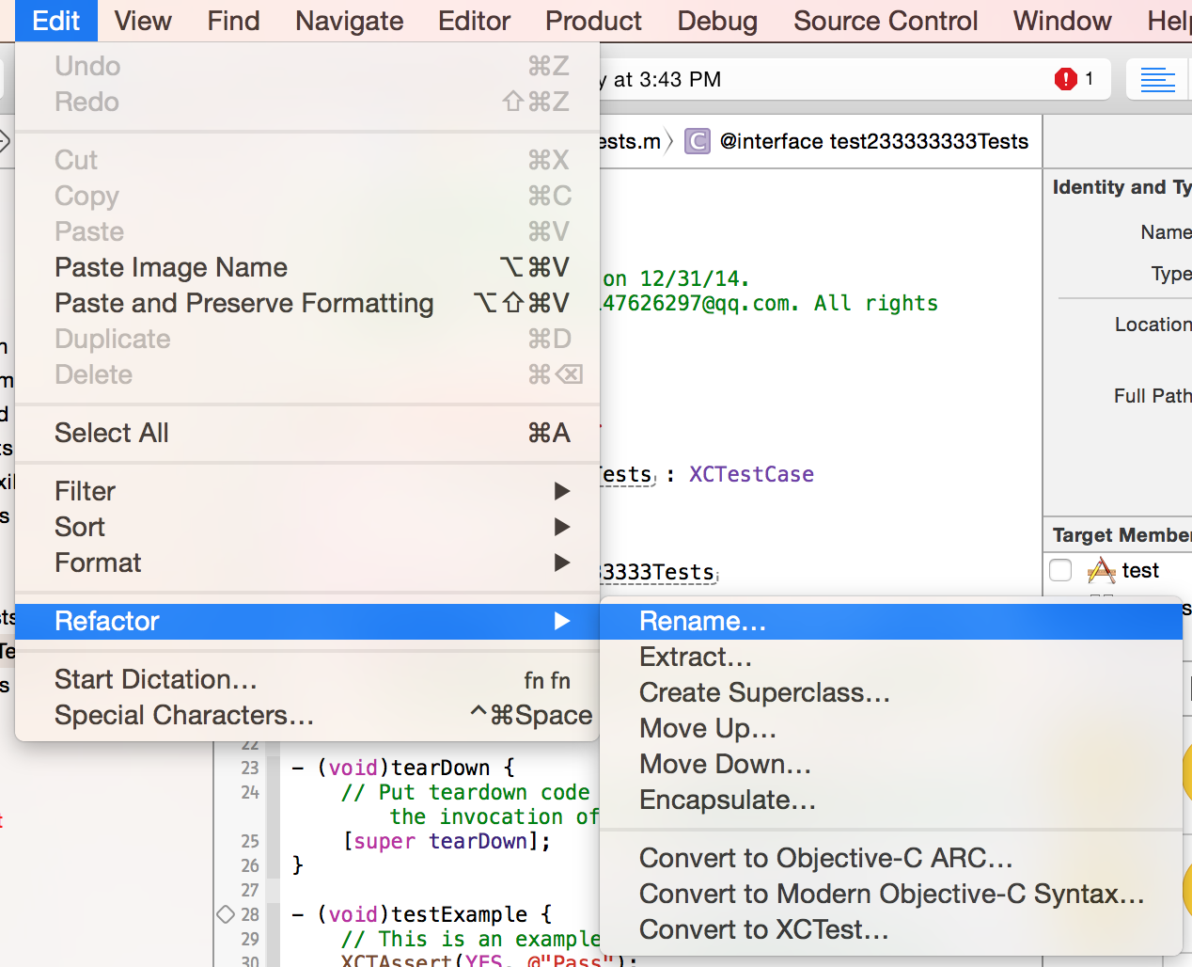Click line number 23 in gutter
Screen dimensions: 1192x967
tap(250, 768)
